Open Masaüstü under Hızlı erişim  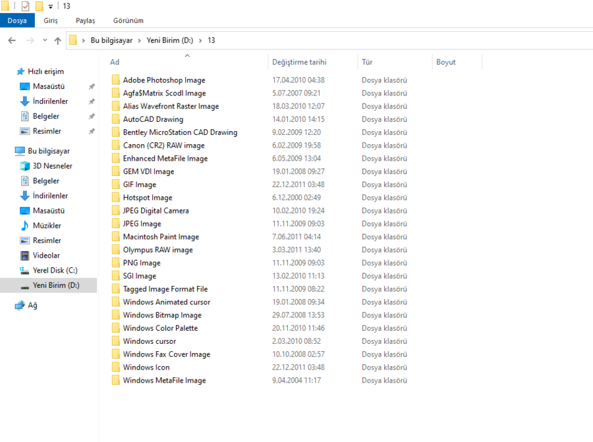point(49,86)
